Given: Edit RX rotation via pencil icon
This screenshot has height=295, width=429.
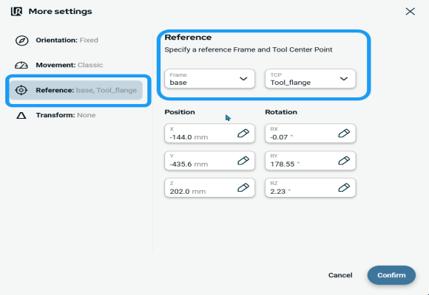Looking at the screenshot, I should tap(344, 133).
